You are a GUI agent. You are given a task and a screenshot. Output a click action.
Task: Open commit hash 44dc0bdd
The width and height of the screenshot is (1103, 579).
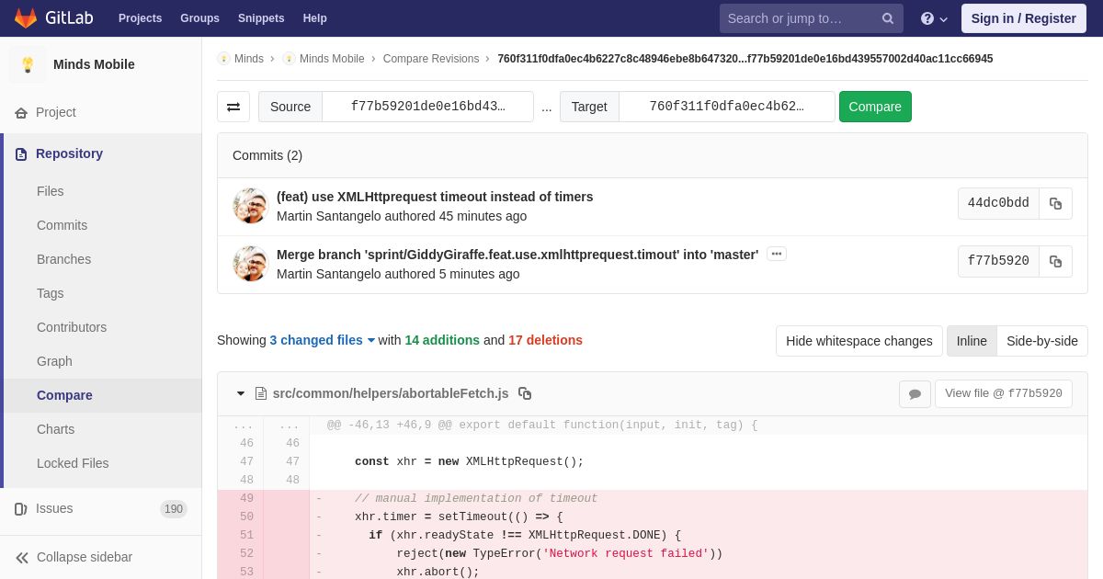click(x=998, y=204)
